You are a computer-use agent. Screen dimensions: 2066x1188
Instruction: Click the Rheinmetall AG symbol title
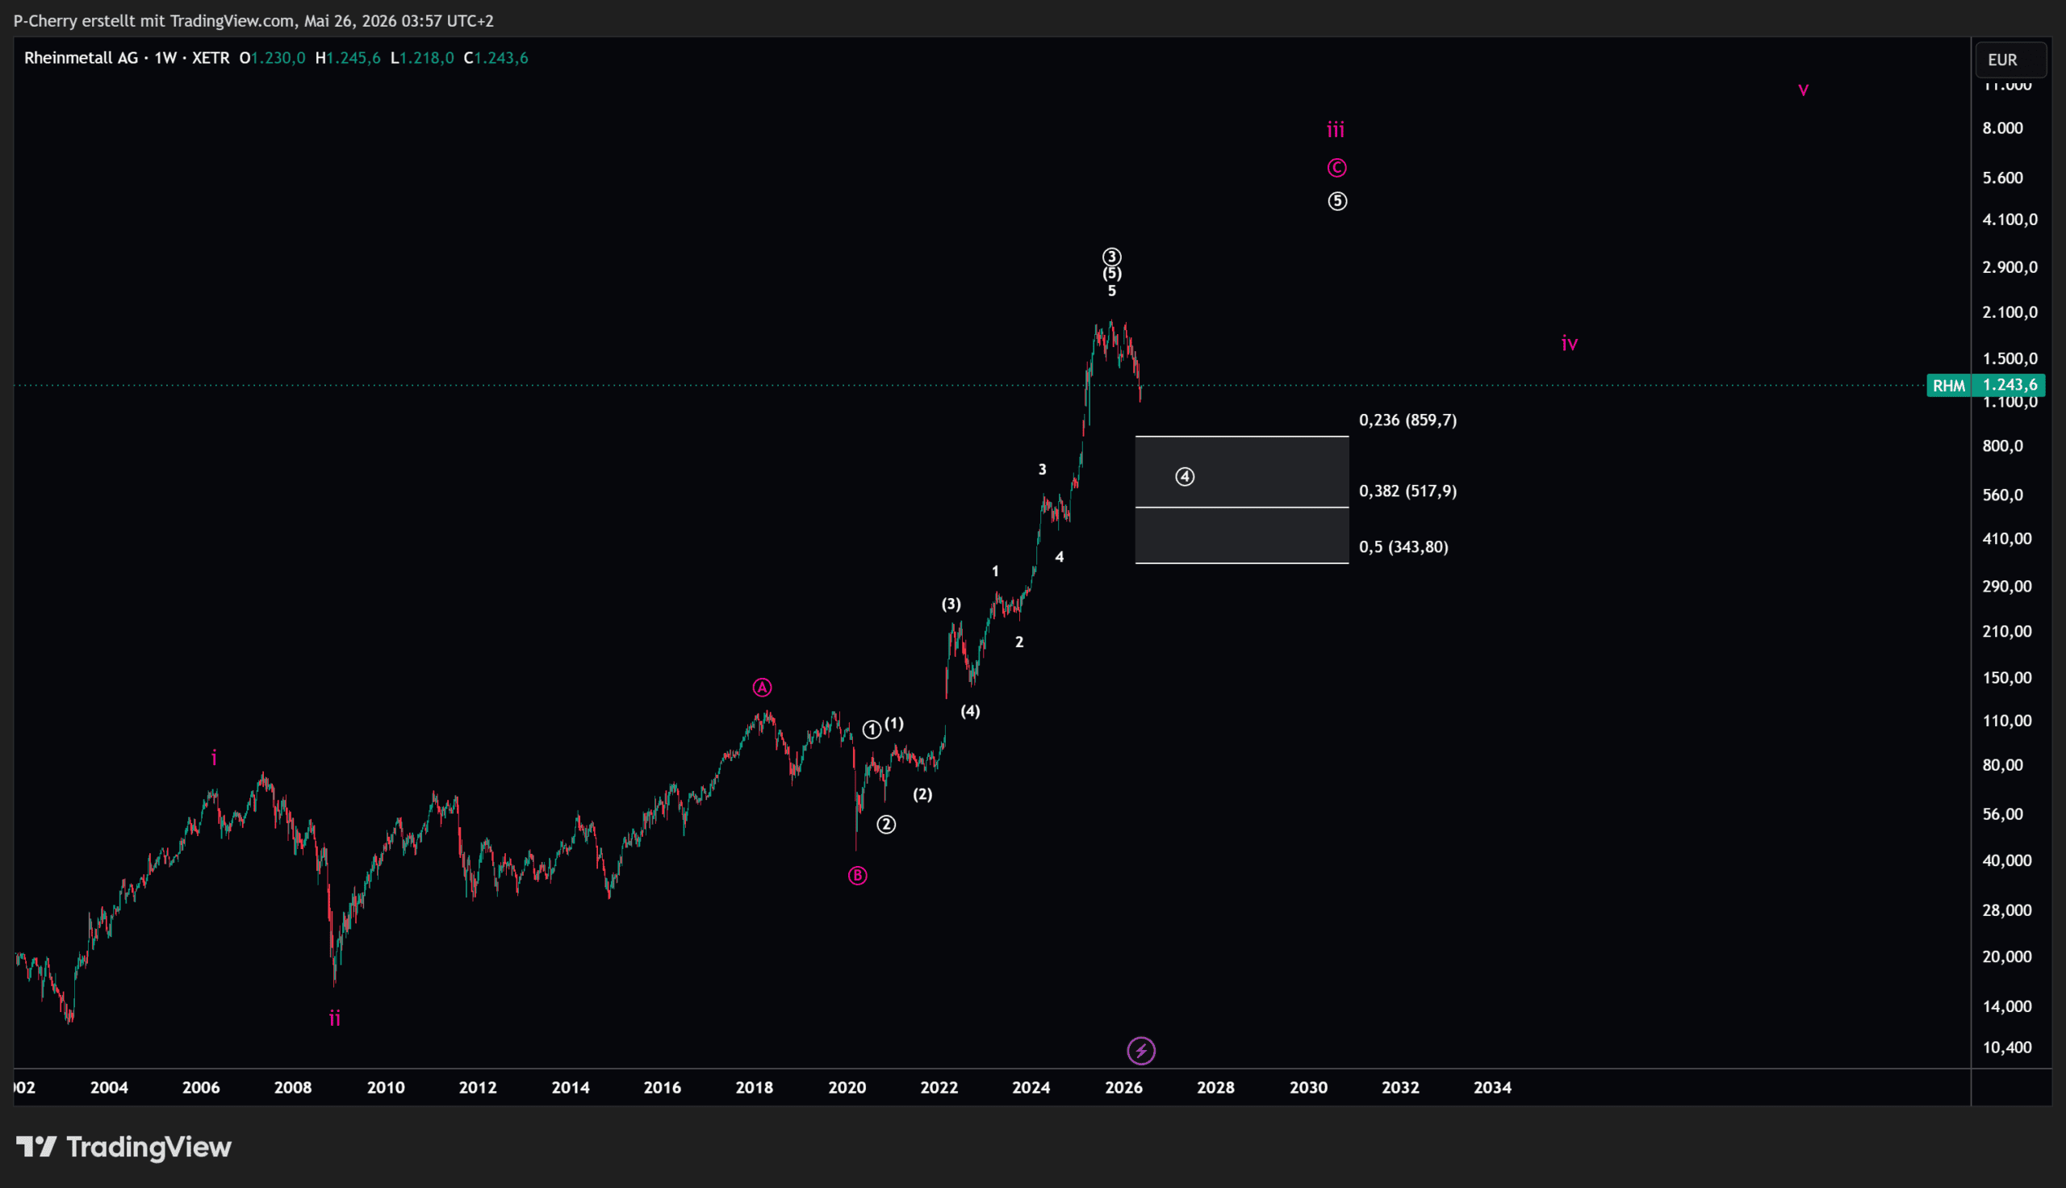pos(81,58)
